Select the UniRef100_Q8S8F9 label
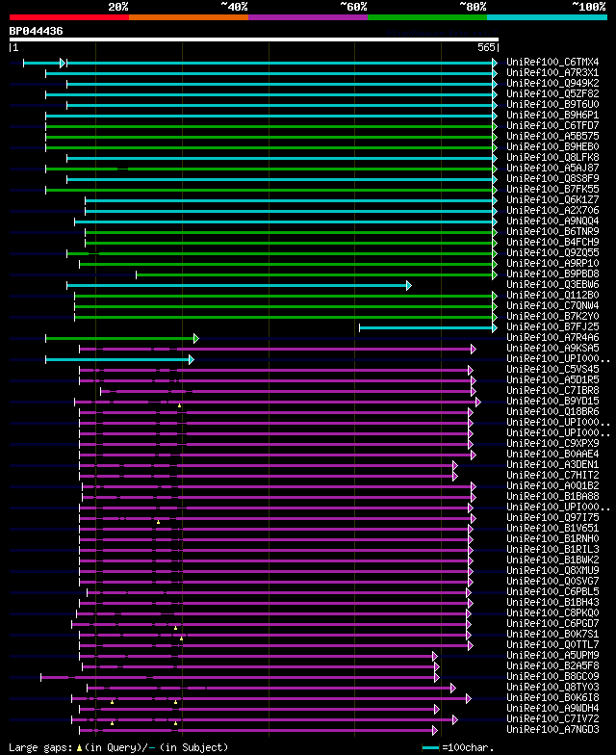The height and width of the screenshot is (755, 616). click(x=552, y=179)
